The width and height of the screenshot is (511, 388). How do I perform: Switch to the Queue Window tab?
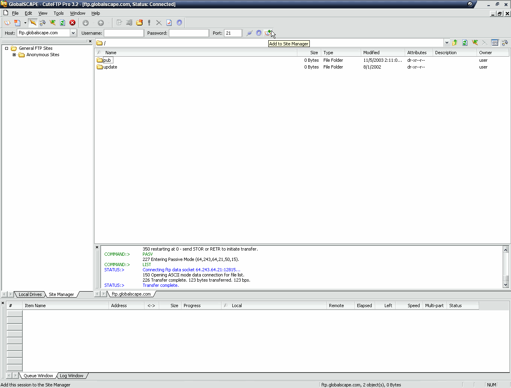tap(38, 376)
